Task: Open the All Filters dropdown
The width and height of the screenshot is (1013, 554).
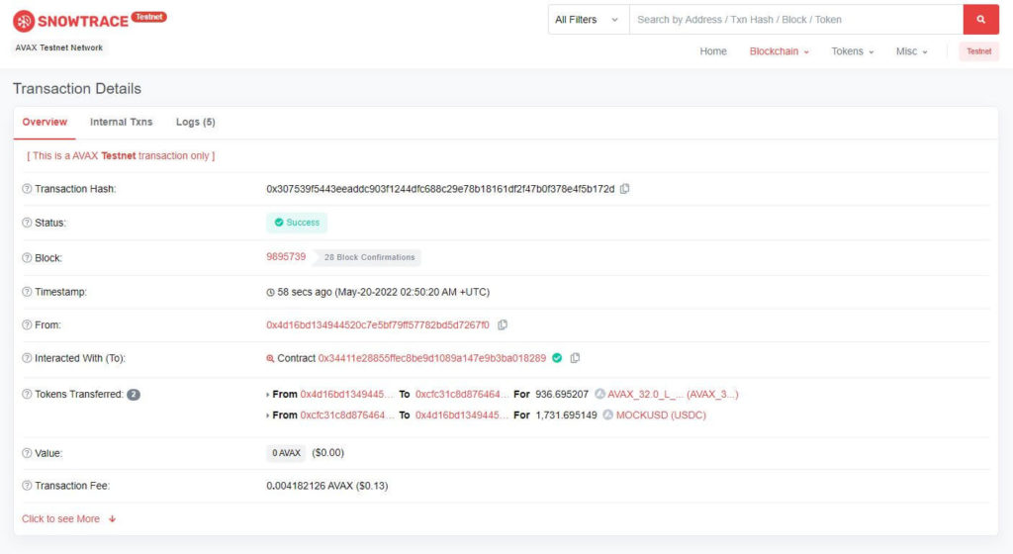Action: click(588, 20)
